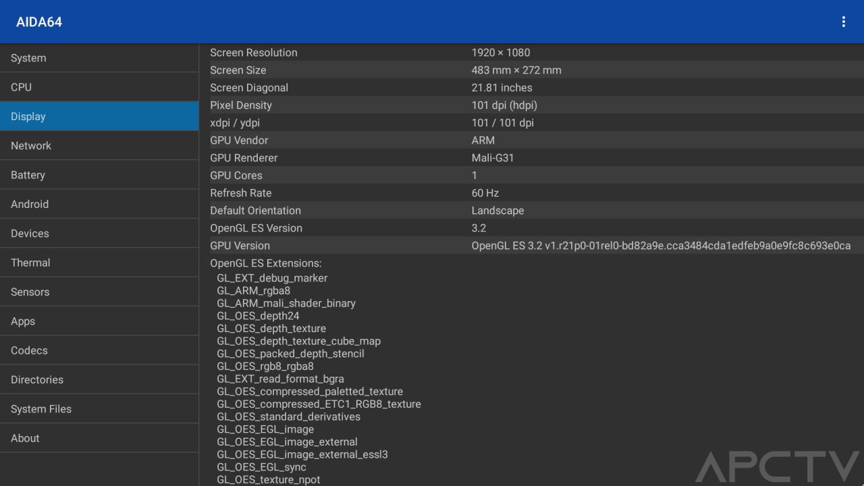The image size is (864, 486).
Task: Select the GPU Vendor row label
Action: pyautogui.click(x=239, y=140)
